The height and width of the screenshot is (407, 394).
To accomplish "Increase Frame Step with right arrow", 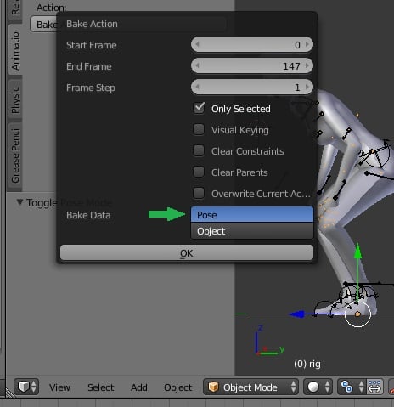I will tap(307, 87).
